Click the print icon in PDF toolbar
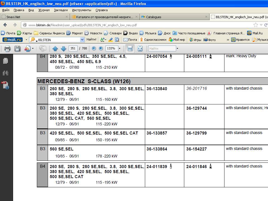The width and height of the screenshot is (268, 201). 7,49
